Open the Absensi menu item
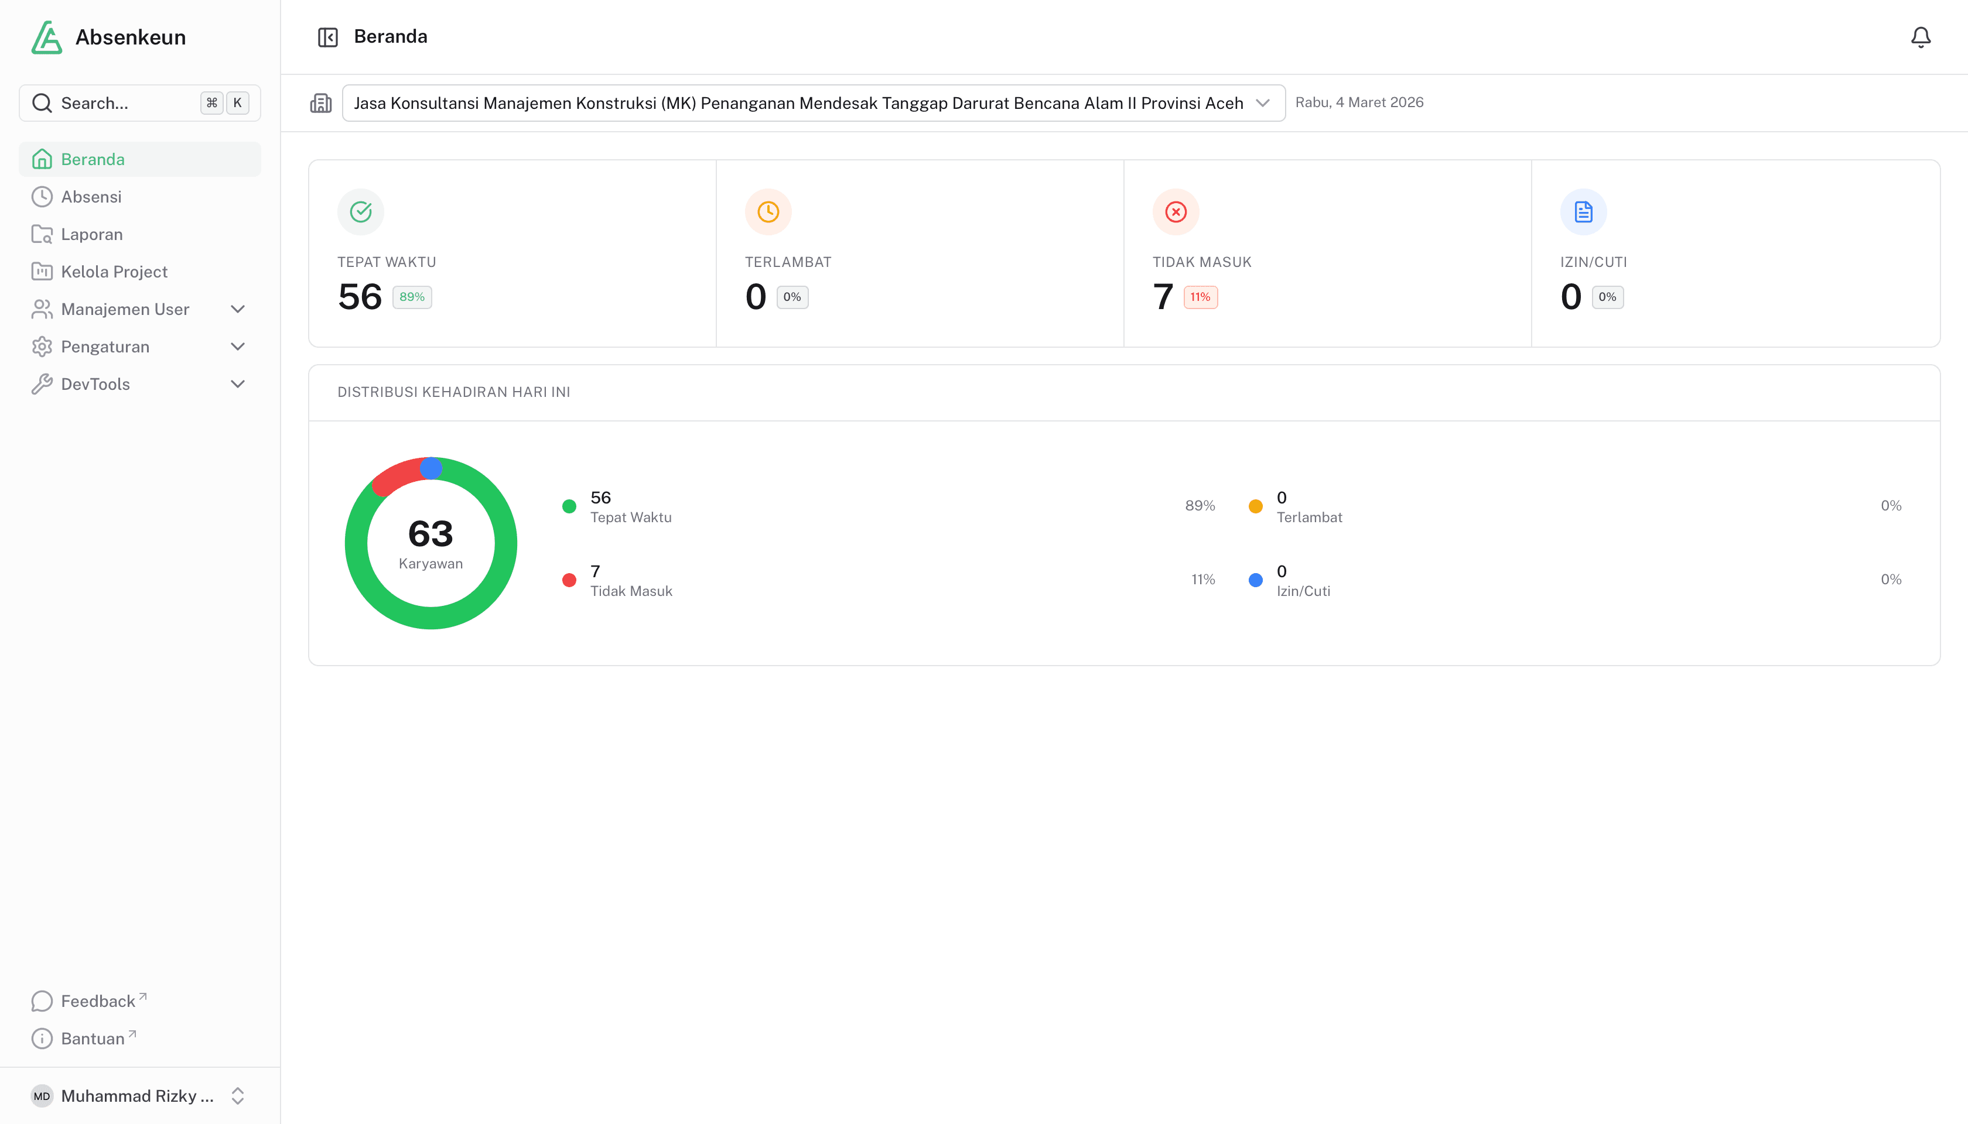The height and width of the screenshot is (1124, 1968). [91, 197]
